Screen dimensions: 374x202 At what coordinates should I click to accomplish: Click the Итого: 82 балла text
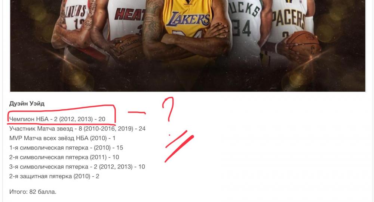[x=33, y=192]
